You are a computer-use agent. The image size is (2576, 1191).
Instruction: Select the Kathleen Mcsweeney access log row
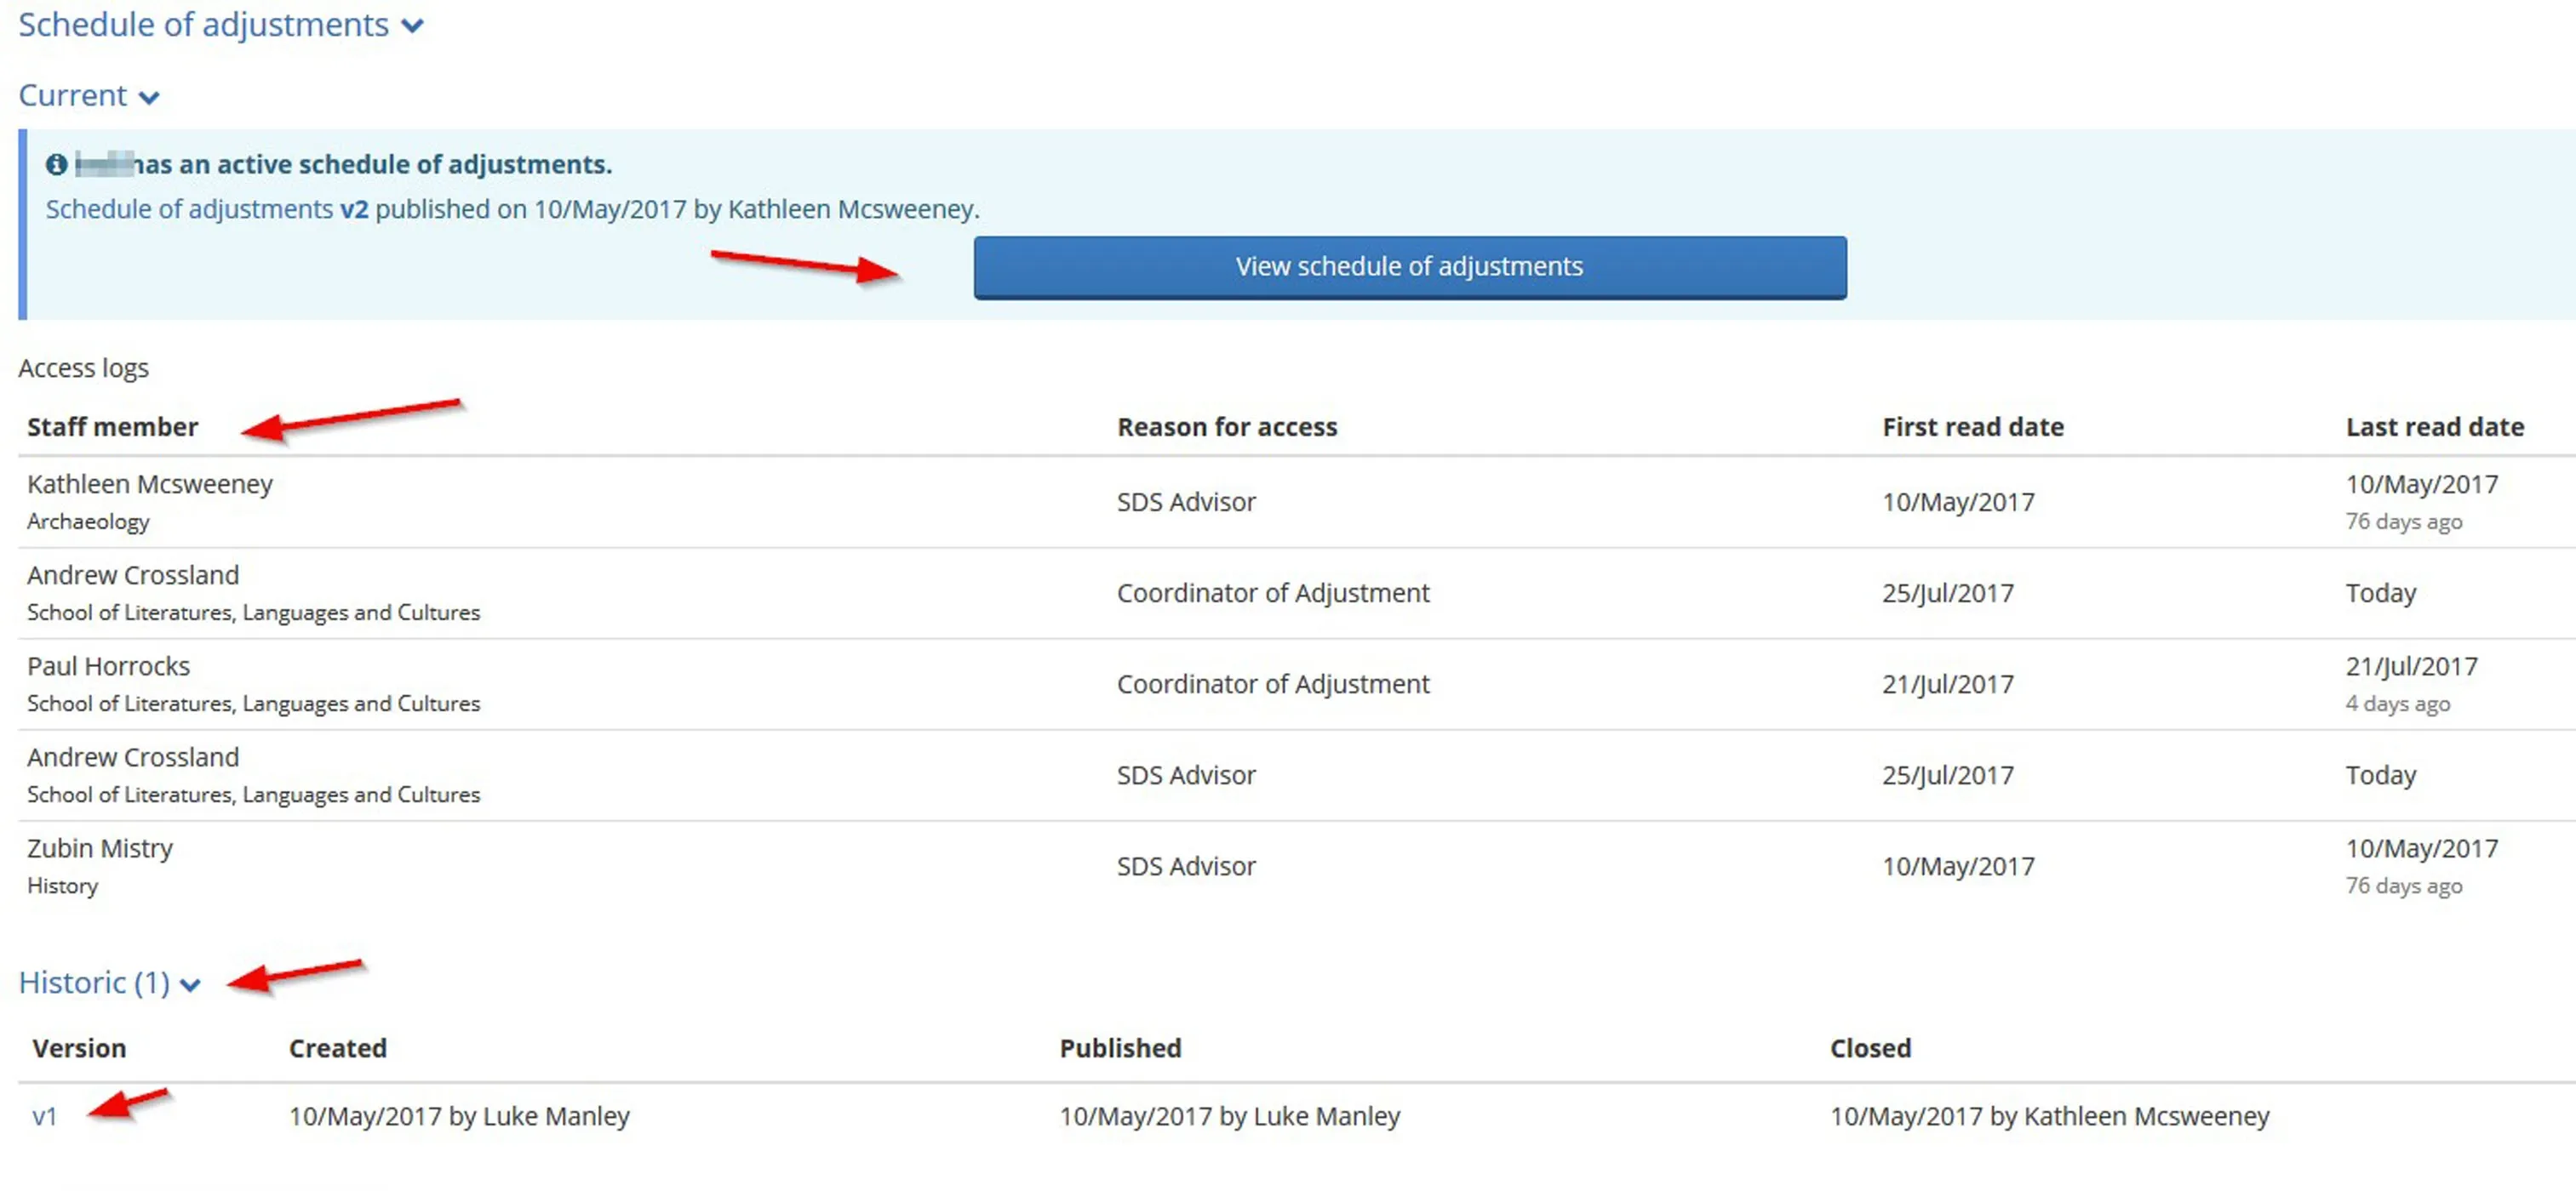click(x=150, y=485)
